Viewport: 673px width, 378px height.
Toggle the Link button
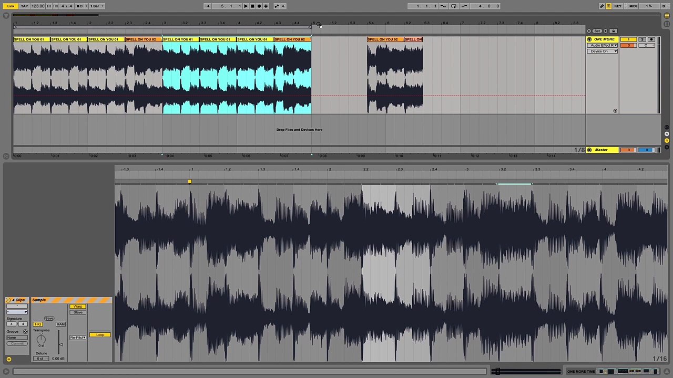point(11,6)
